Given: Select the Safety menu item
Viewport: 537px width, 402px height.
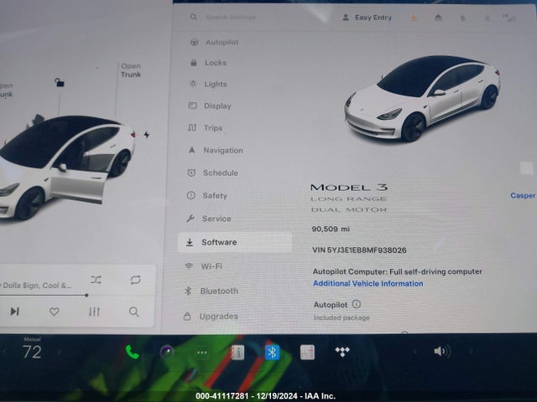Looking at the screenshot, I should tap(207, 195).
